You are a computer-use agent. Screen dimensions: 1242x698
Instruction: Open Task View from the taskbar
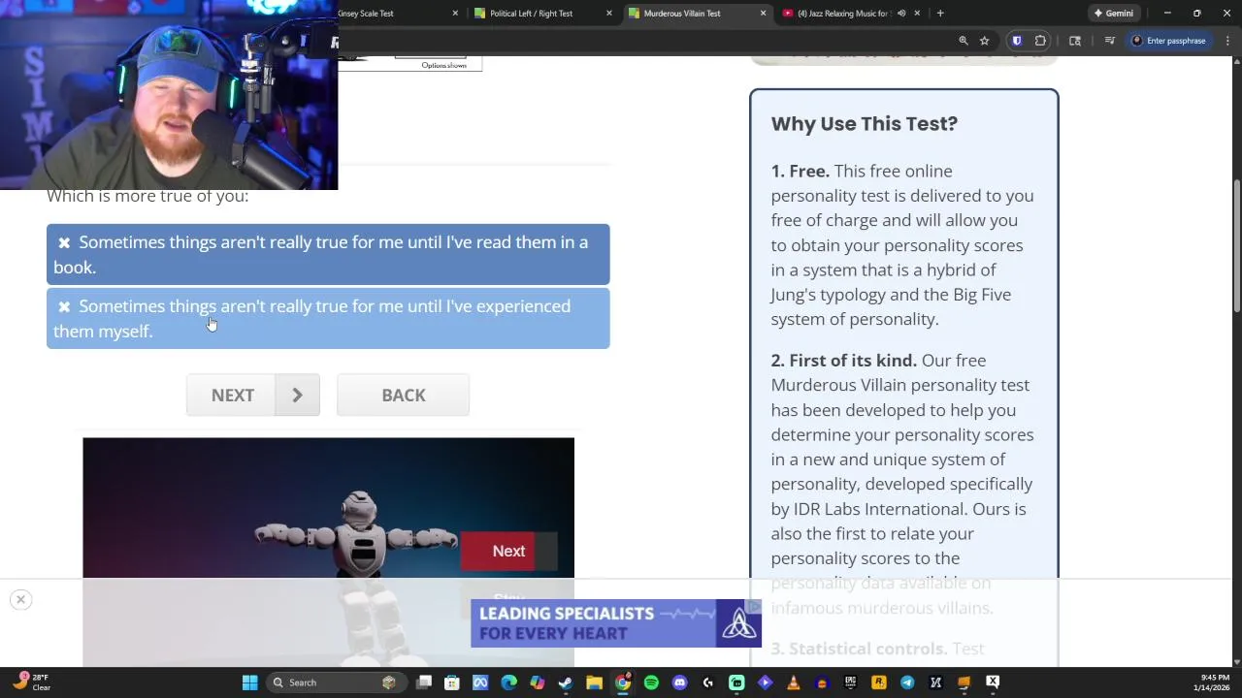click(424, 682)
